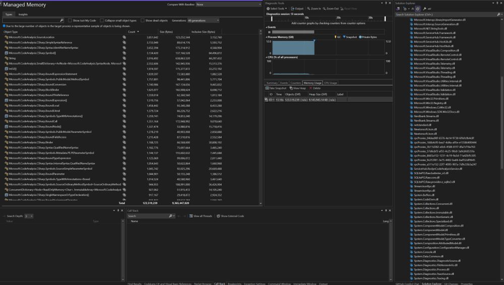Click Solution Explorer switch views icon
The image size is (504, 285).
point(398,9)
